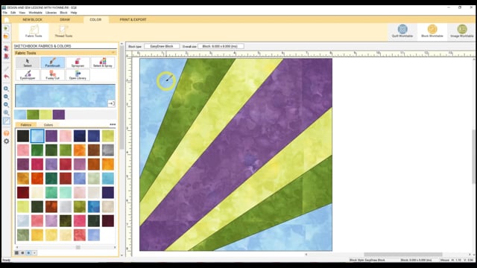Open settings gear in left toolbar
Screen dimensions: 477x268
tap(7, 141)
